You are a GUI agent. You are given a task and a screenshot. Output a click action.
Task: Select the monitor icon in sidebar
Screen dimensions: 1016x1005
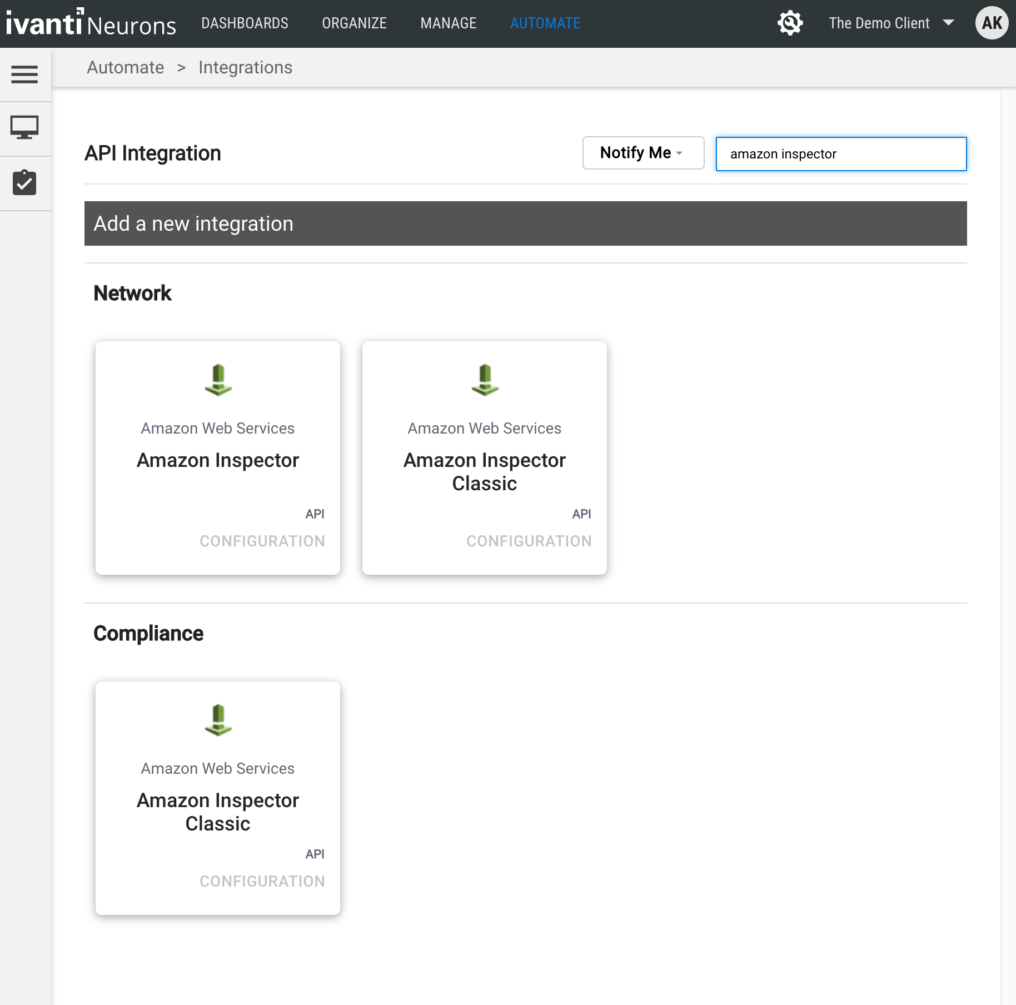coord(24,127)
